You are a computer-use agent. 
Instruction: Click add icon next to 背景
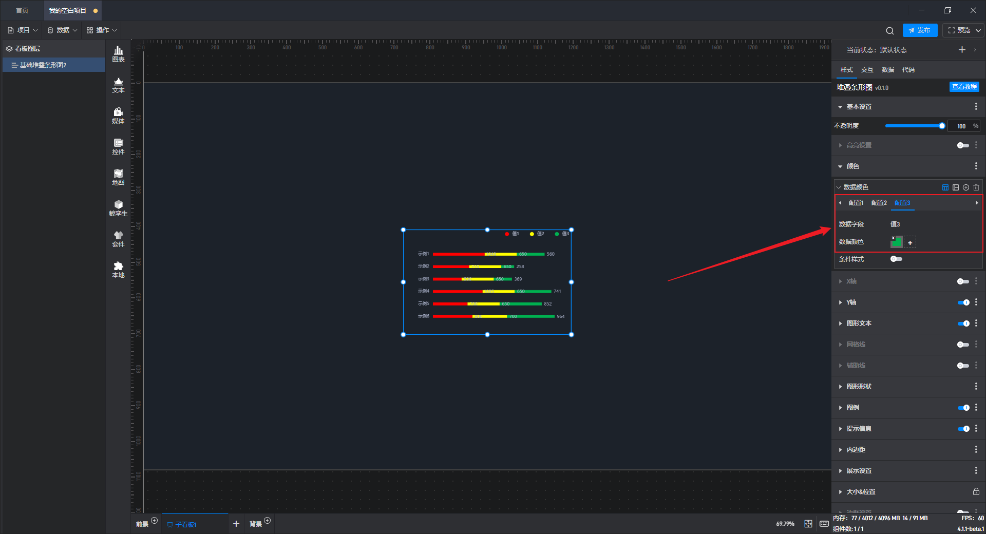click(x=267, y=520)
